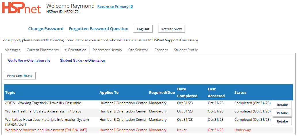
Task: Open the Student Profile tab
Action: 186,50
